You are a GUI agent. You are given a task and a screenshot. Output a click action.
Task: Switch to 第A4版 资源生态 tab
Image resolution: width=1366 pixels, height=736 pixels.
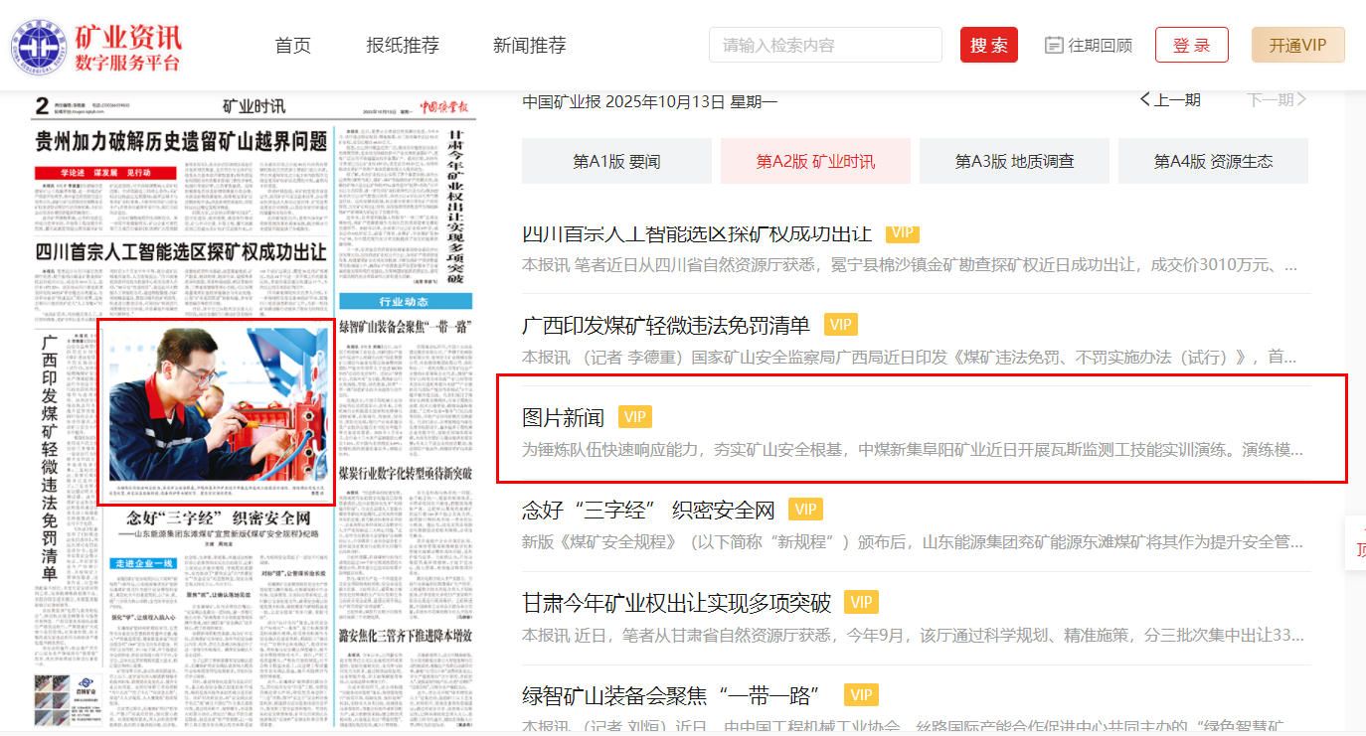point(1213,161)
